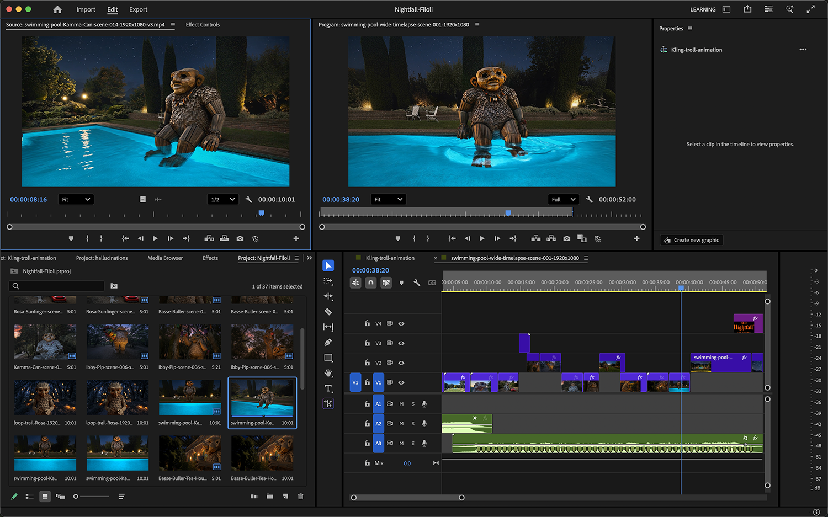Switch to the Export tab
The width and height of the screenshot is (828, 517).
coord(138,9)
